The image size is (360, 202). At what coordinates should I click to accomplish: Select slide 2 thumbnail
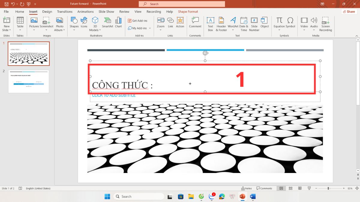(x=28, y=81)
